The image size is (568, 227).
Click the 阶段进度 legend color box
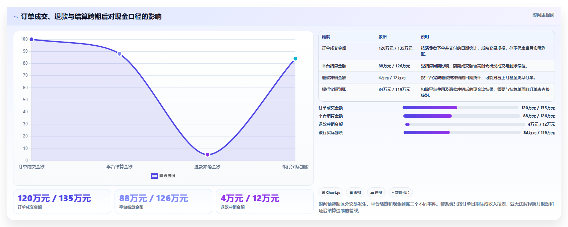pos(154,176)
